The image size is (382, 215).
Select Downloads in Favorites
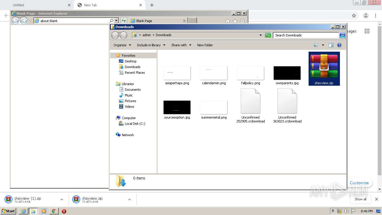(x=133, y=67)
